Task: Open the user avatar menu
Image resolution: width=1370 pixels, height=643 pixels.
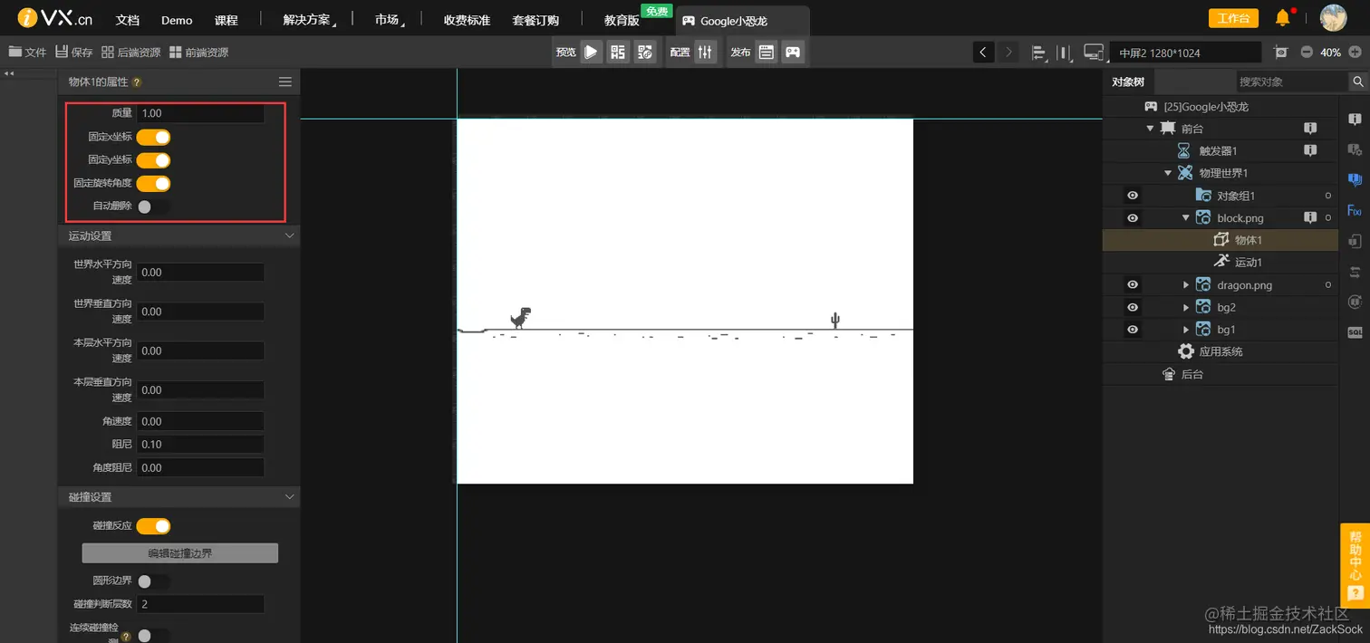Action: click(x=1333, y=18)
